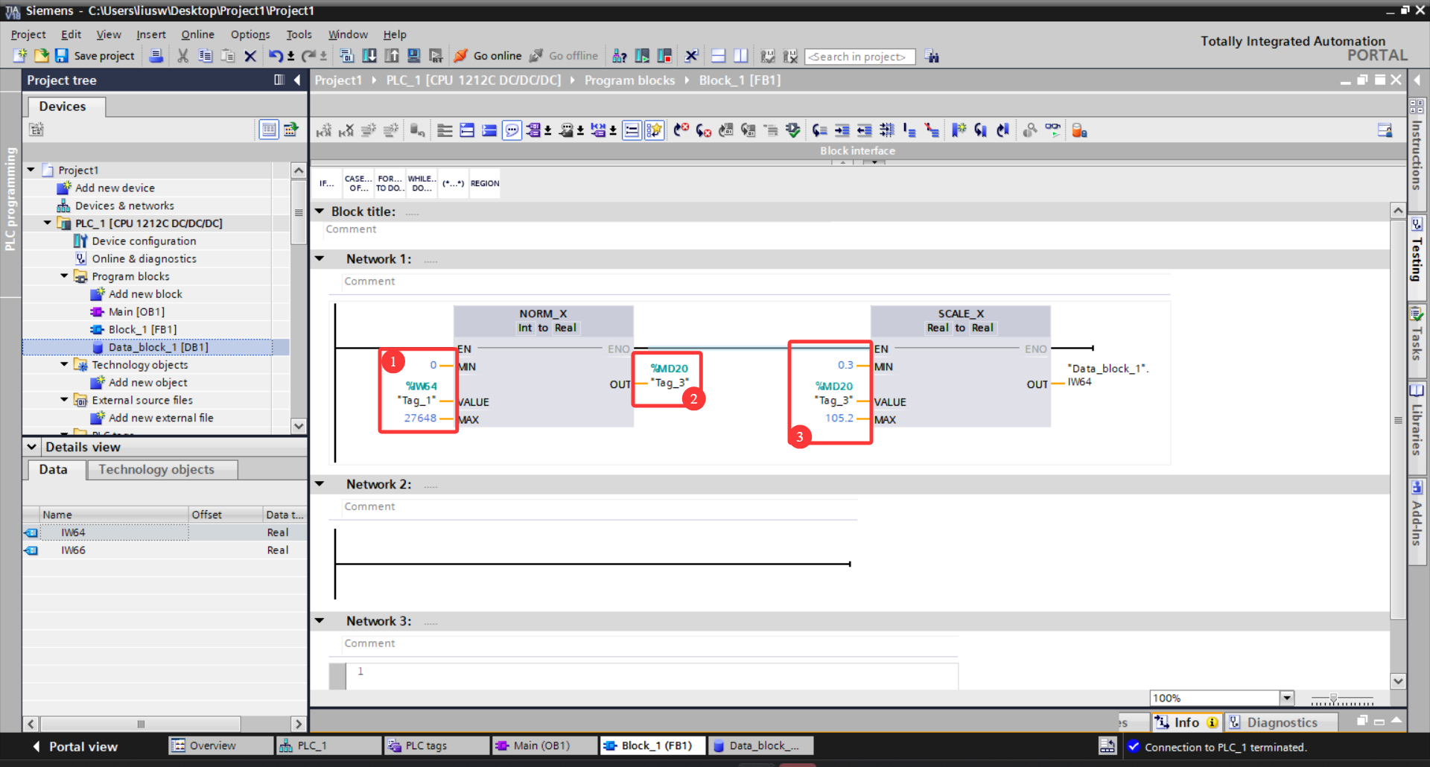Select IW66 row in Details view
The image size is (1430, 767).
pos(164,550)
